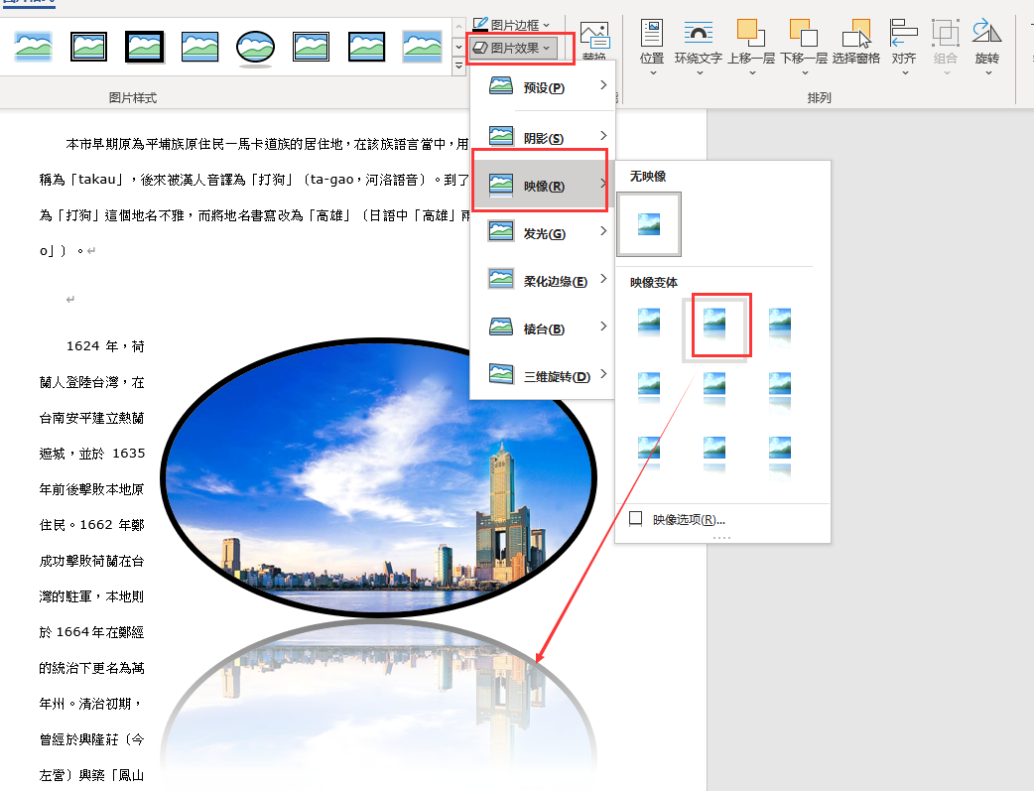Open the 图片边框 dropdown
The width and height of the screenshot is (1034, 791).
[x=512, y=21]
